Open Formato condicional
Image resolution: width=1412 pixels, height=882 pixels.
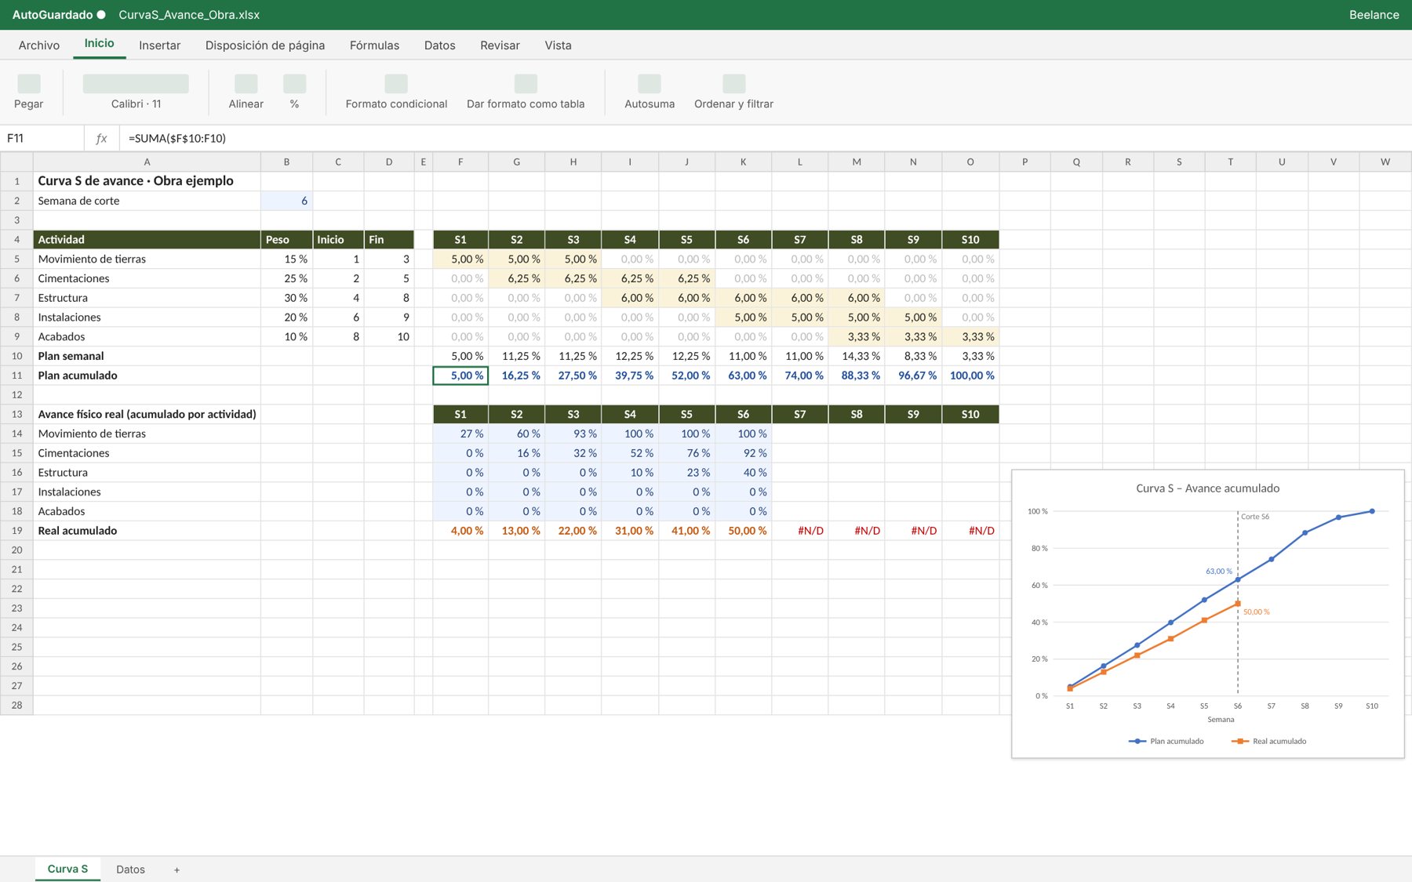tap(396, 84)
